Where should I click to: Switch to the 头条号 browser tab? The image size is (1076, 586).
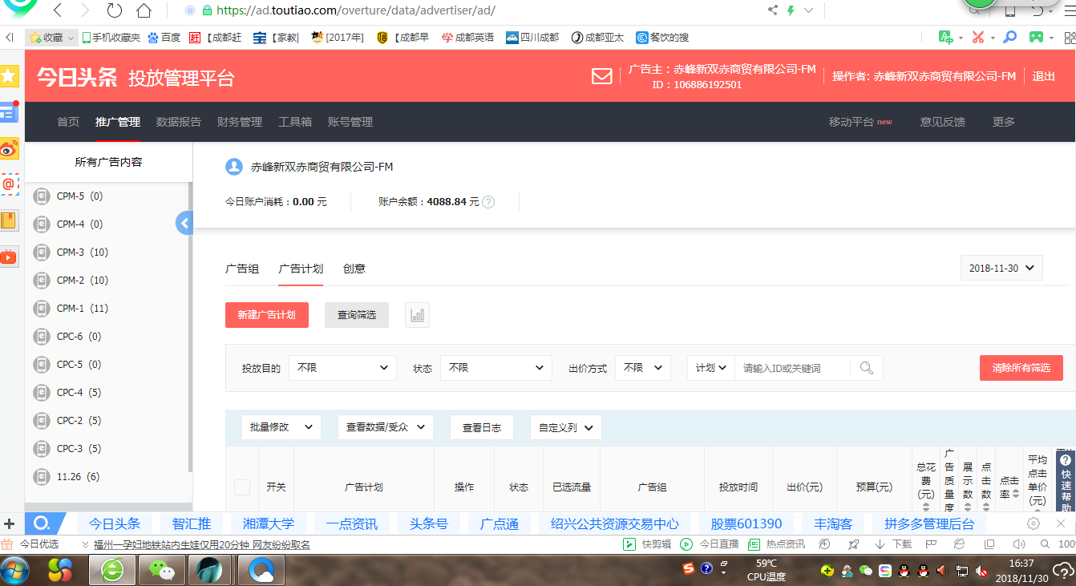point(429,523)
